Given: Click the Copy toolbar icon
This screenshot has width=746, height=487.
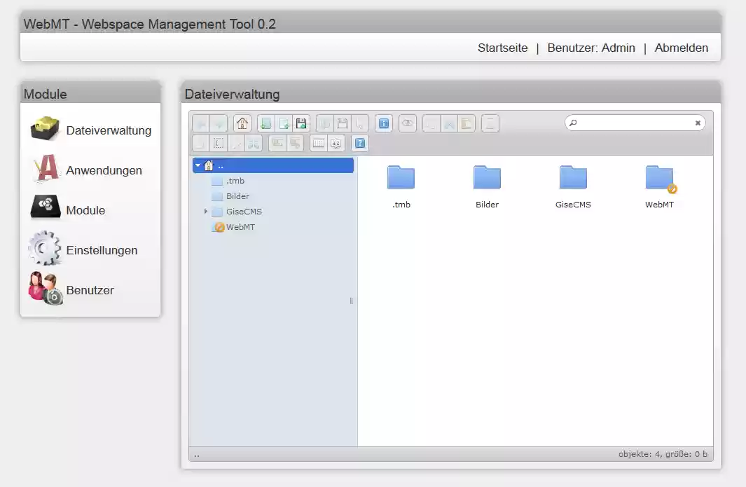Looking at the screenshot, I should point(431,124).
